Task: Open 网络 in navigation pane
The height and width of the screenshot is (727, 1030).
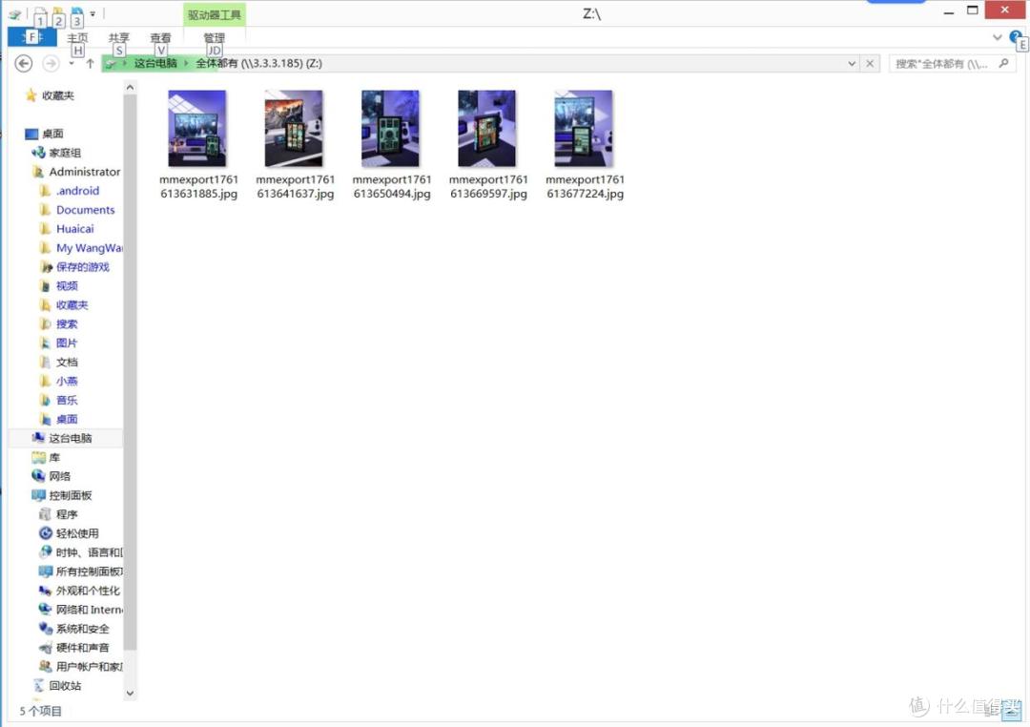Action: point(51,477)
